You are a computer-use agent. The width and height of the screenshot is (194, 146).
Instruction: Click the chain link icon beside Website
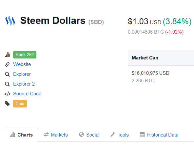[x=7, y=64]
